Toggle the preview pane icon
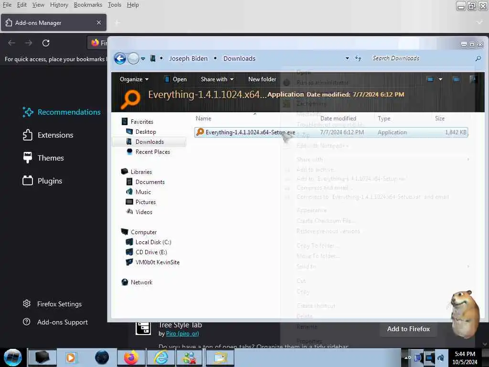Viewport: 489px width, 367px height. click(456, 79)
